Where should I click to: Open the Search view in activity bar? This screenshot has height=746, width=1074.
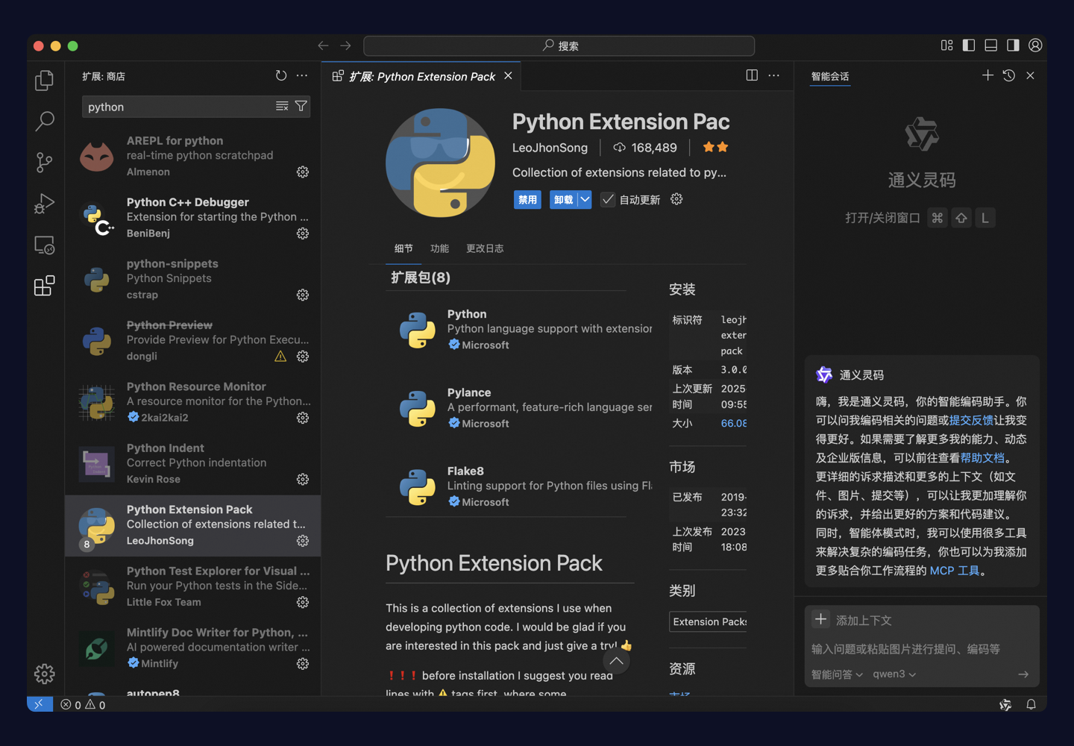pos(44,121)
